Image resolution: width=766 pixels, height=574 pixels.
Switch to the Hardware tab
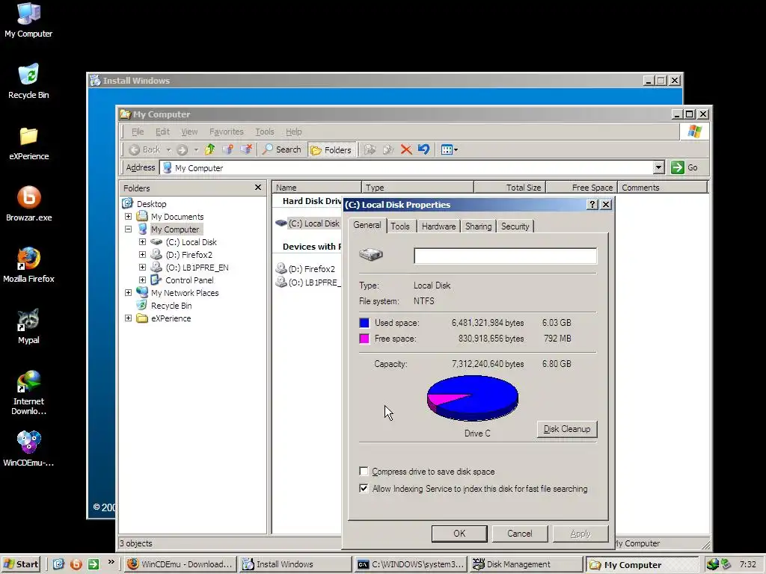438,226
